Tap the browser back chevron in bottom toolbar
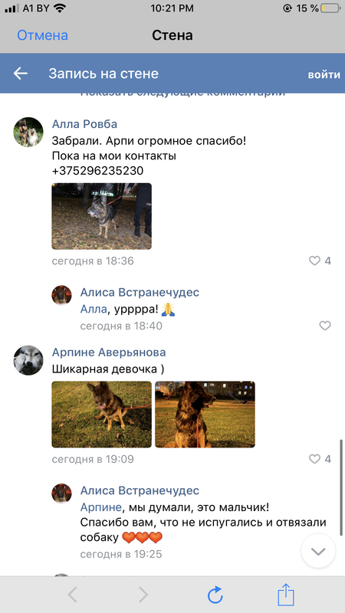This screenshot has height=613, width=345. [x=72, y=595]
